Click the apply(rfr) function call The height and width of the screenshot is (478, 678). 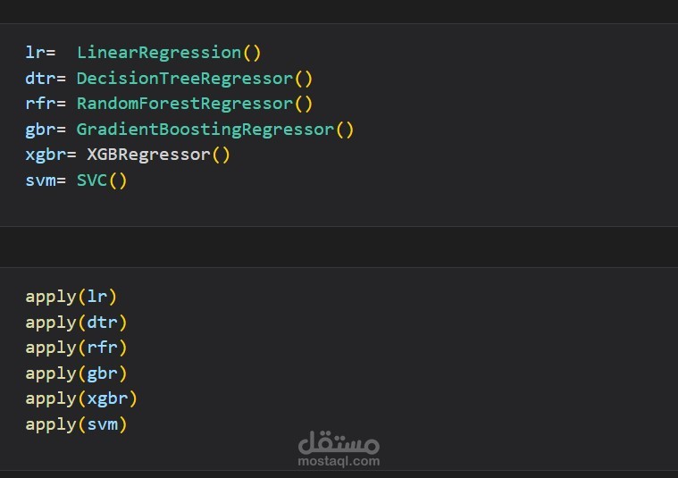(x=76, y=347)
